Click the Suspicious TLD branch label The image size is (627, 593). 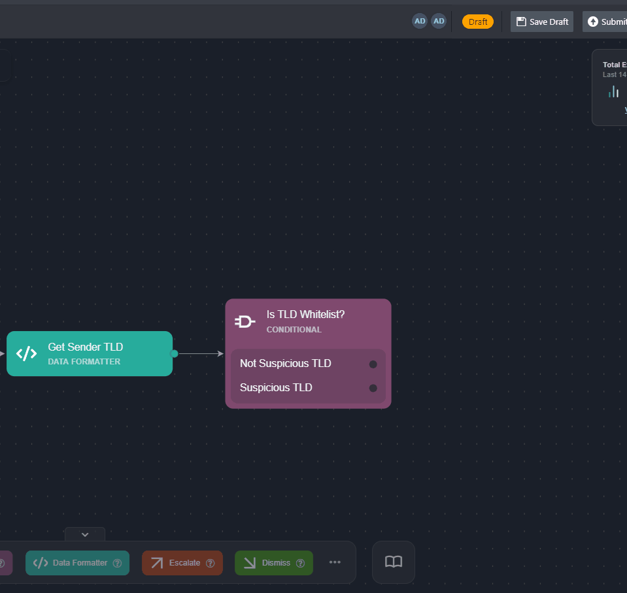276,387
